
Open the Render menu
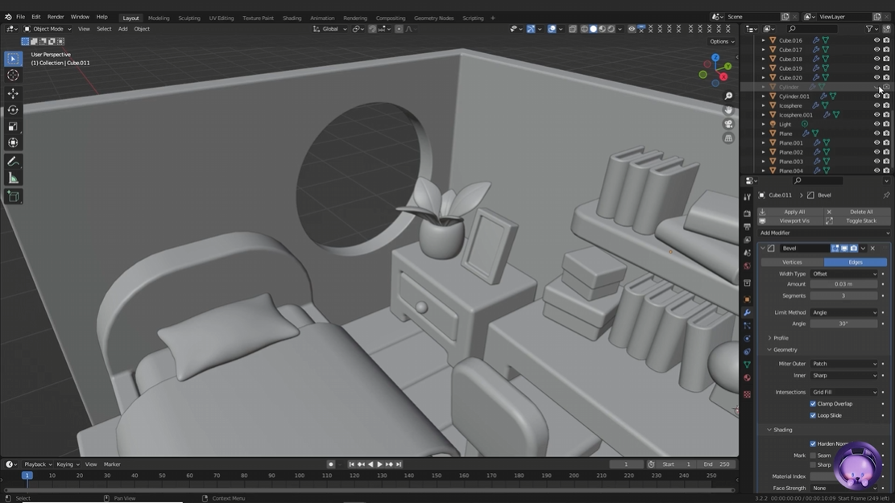coord(56,17)
